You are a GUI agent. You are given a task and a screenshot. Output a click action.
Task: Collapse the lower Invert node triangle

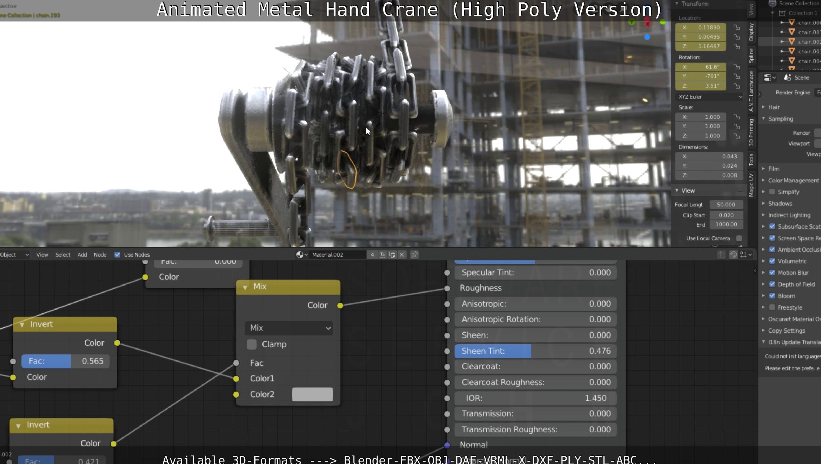click(x=18, y=426)
